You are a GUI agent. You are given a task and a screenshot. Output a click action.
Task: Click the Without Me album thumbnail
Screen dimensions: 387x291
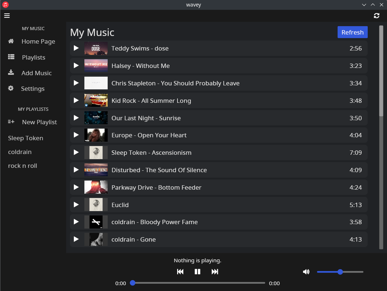[96, 66]
